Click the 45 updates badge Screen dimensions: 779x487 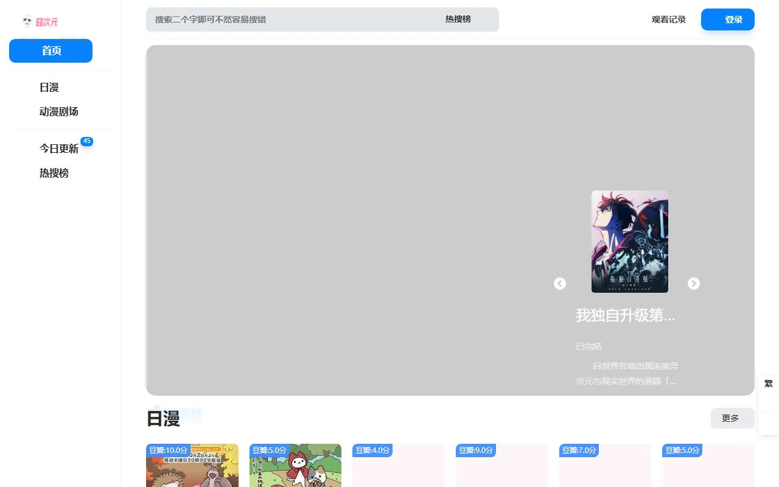(x=86, y=141)
